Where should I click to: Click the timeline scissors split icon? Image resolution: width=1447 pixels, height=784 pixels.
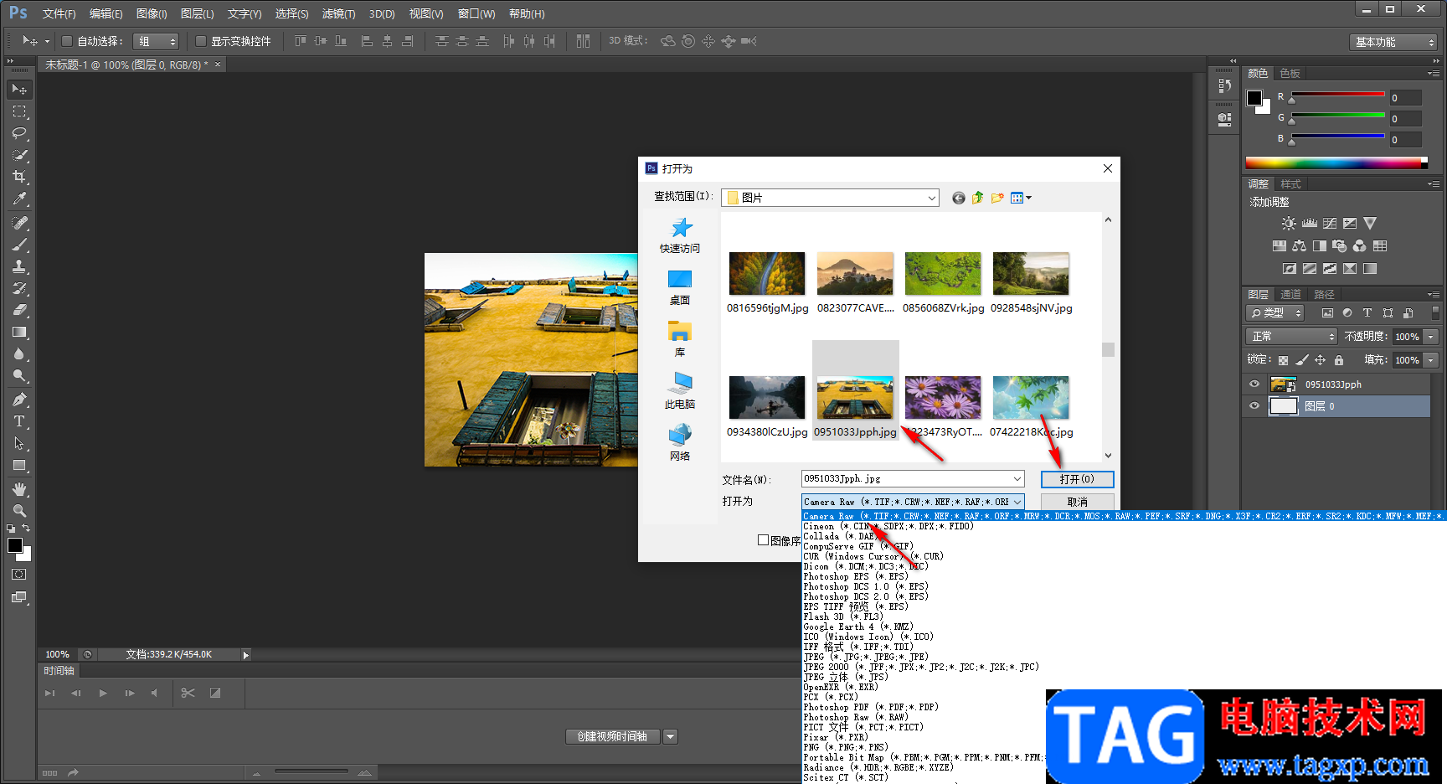[x=188, y=693]
